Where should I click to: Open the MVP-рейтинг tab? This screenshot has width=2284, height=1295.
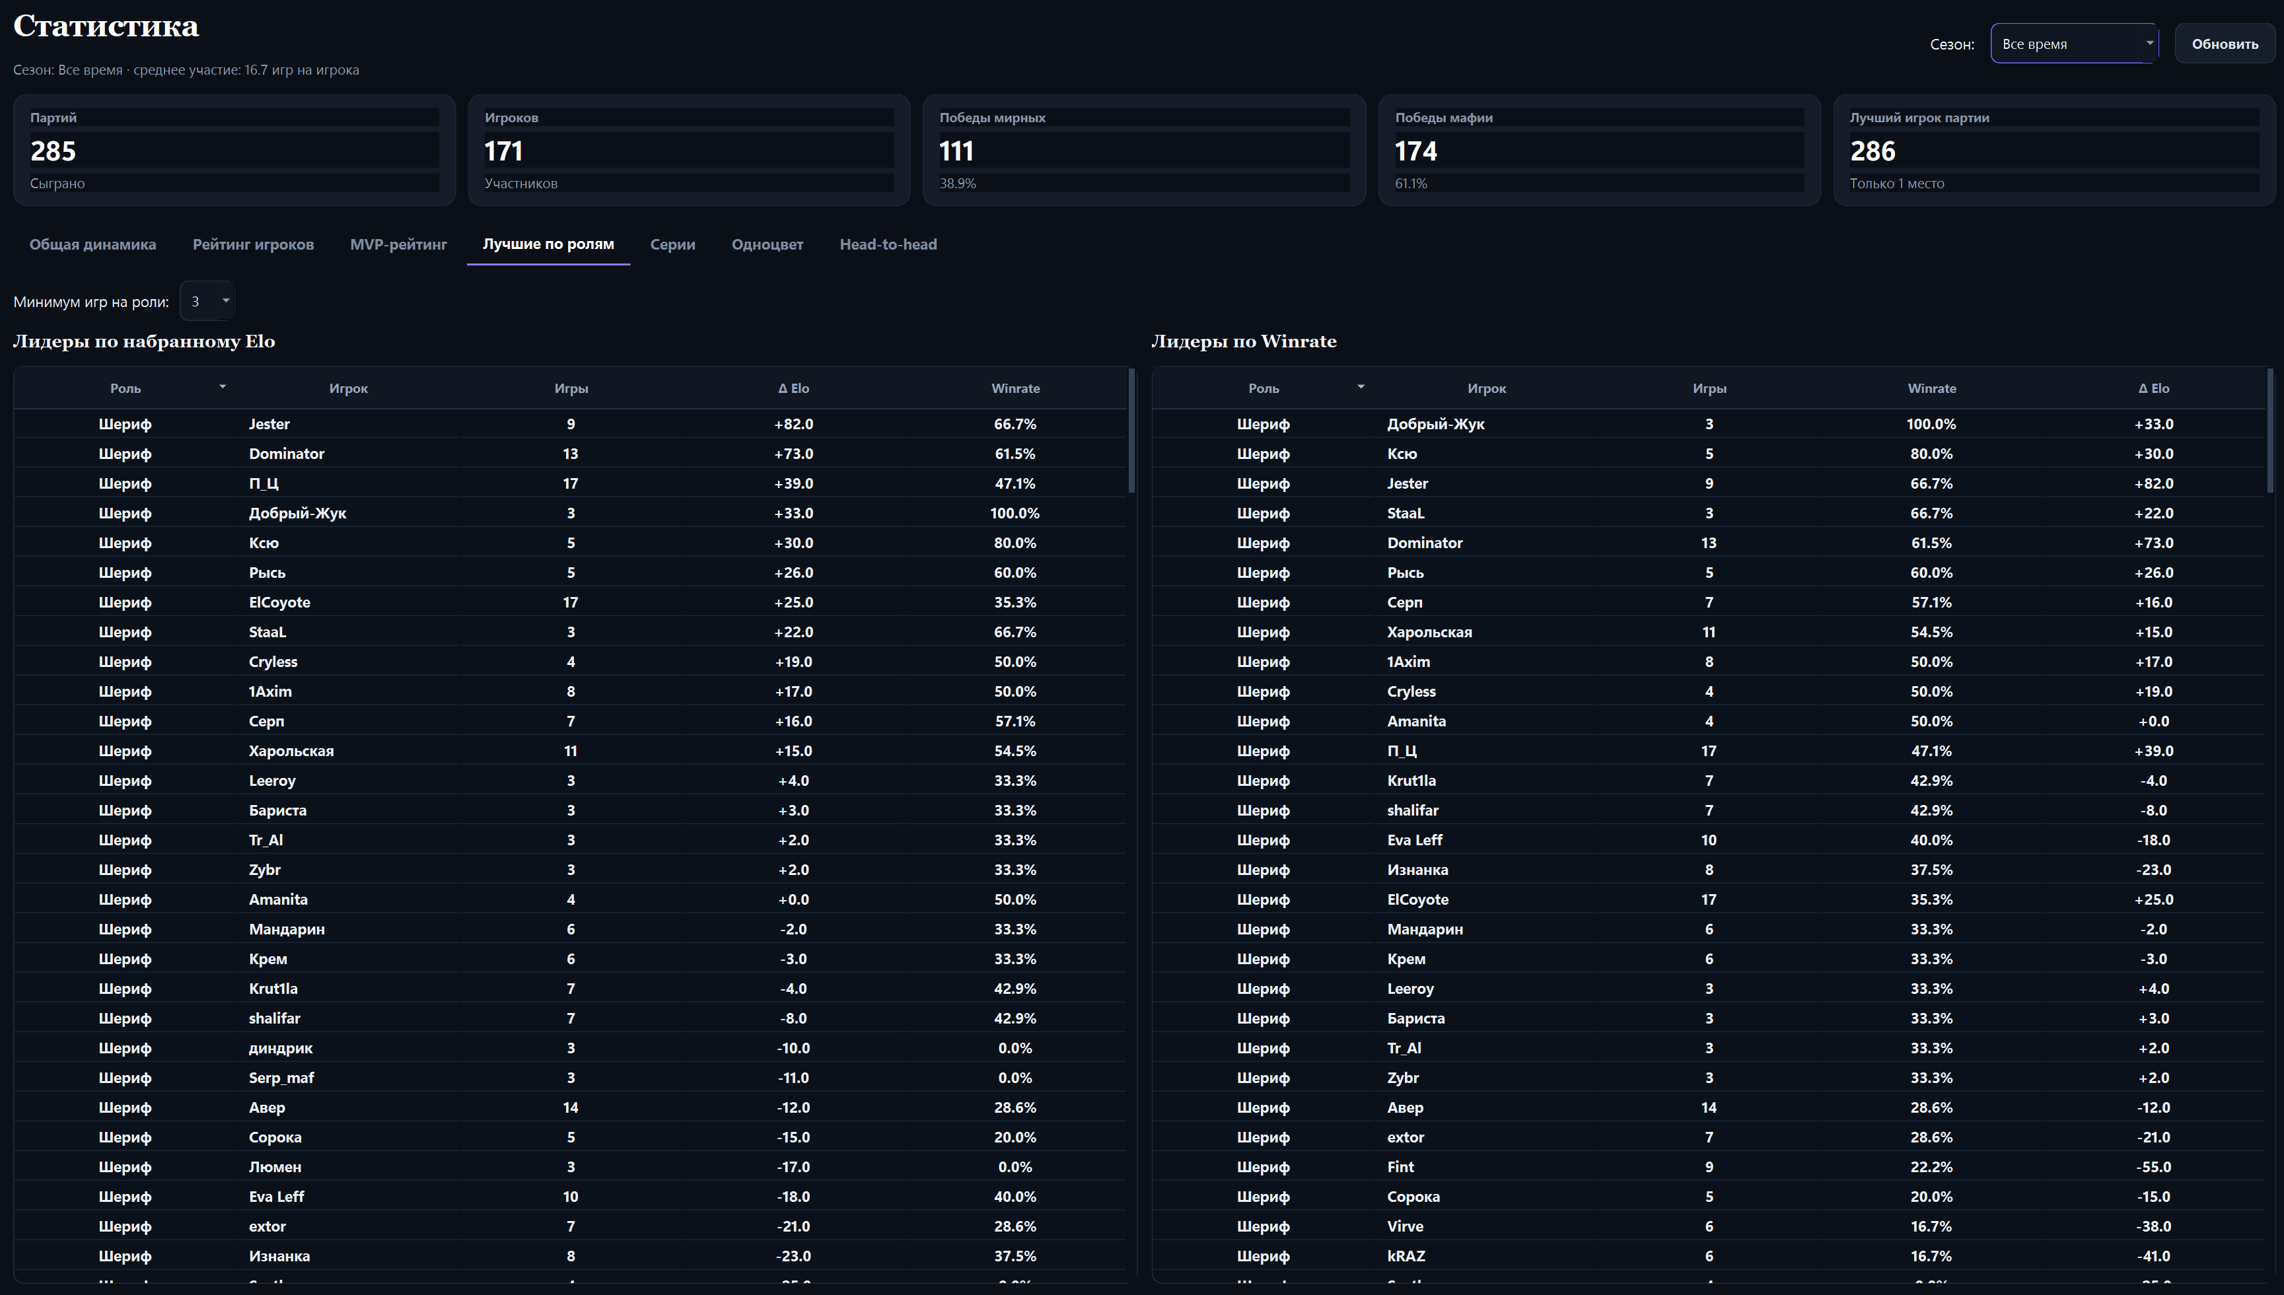click(398, 244)
